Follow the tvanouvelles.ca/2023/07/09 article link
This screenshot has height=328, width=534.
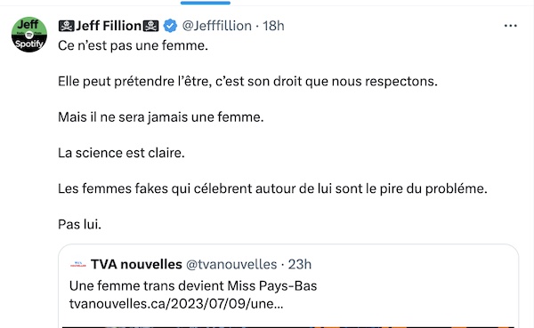tap(176, 303)
